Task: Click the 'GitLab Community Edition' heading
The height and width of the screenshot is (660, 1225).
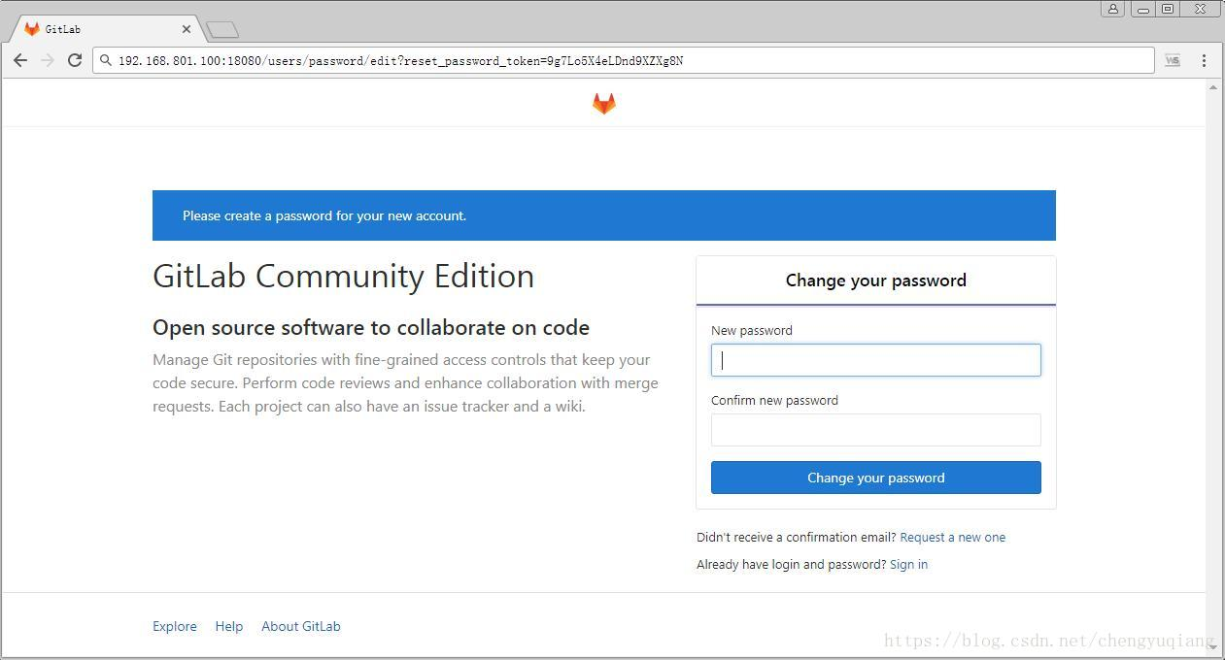Action: click(x=344, y=276)
